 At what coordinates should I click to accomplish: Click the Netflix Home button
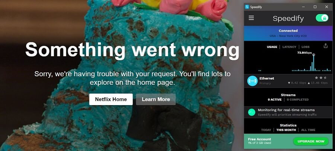click(111, 100)
